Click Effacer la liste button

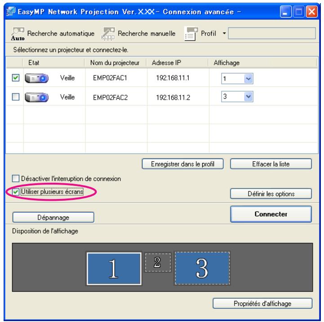click(271, 164)
